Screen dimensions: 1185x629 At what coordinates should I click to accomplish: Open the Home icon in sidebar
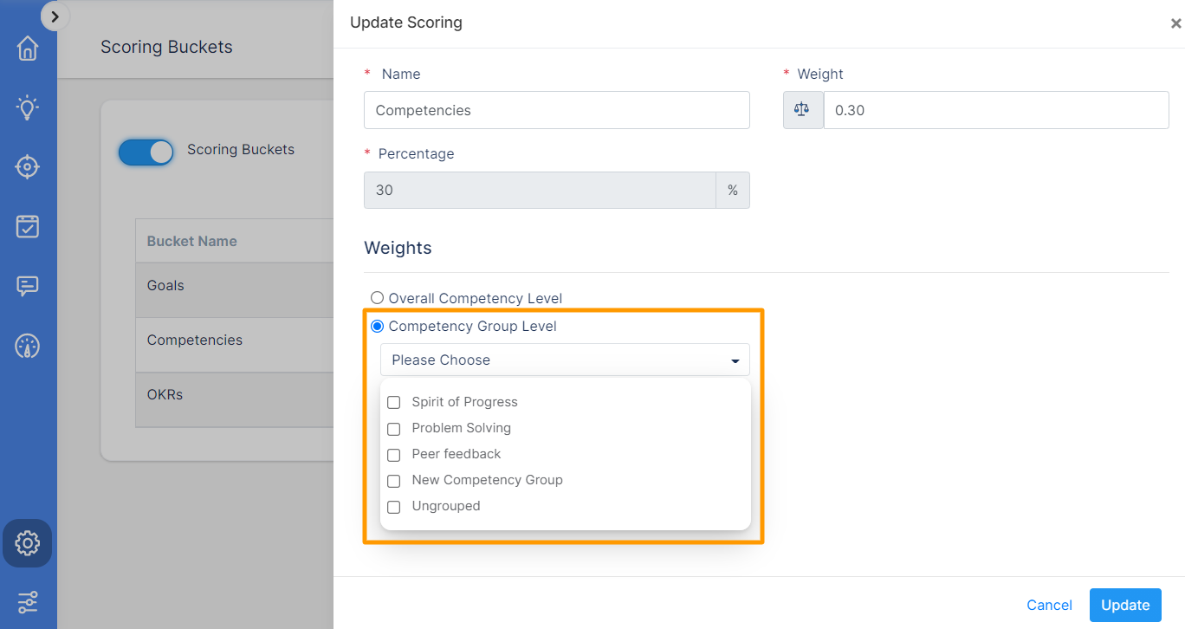[x=28, y=49]
